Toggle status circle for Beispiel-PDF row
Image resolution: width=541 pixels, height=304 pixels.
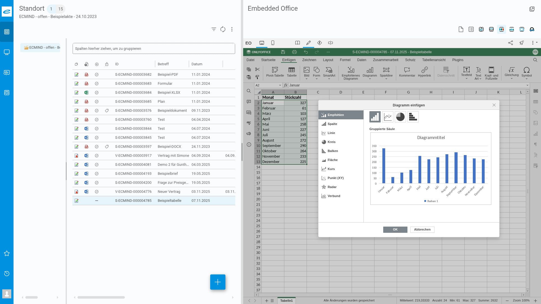point(97,75)
